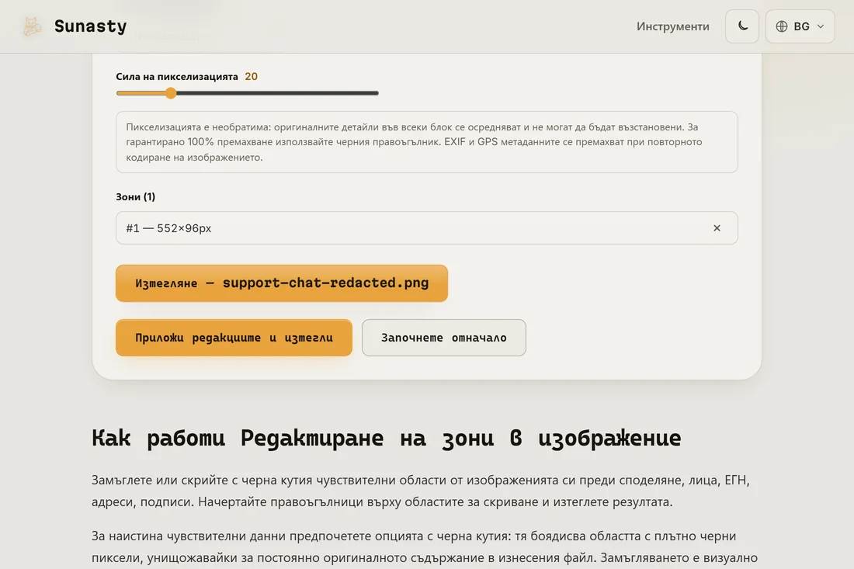This screenshot has width=854, height=569.
Task: Click the pixelation value 20
Action: [x=251, y=76]
